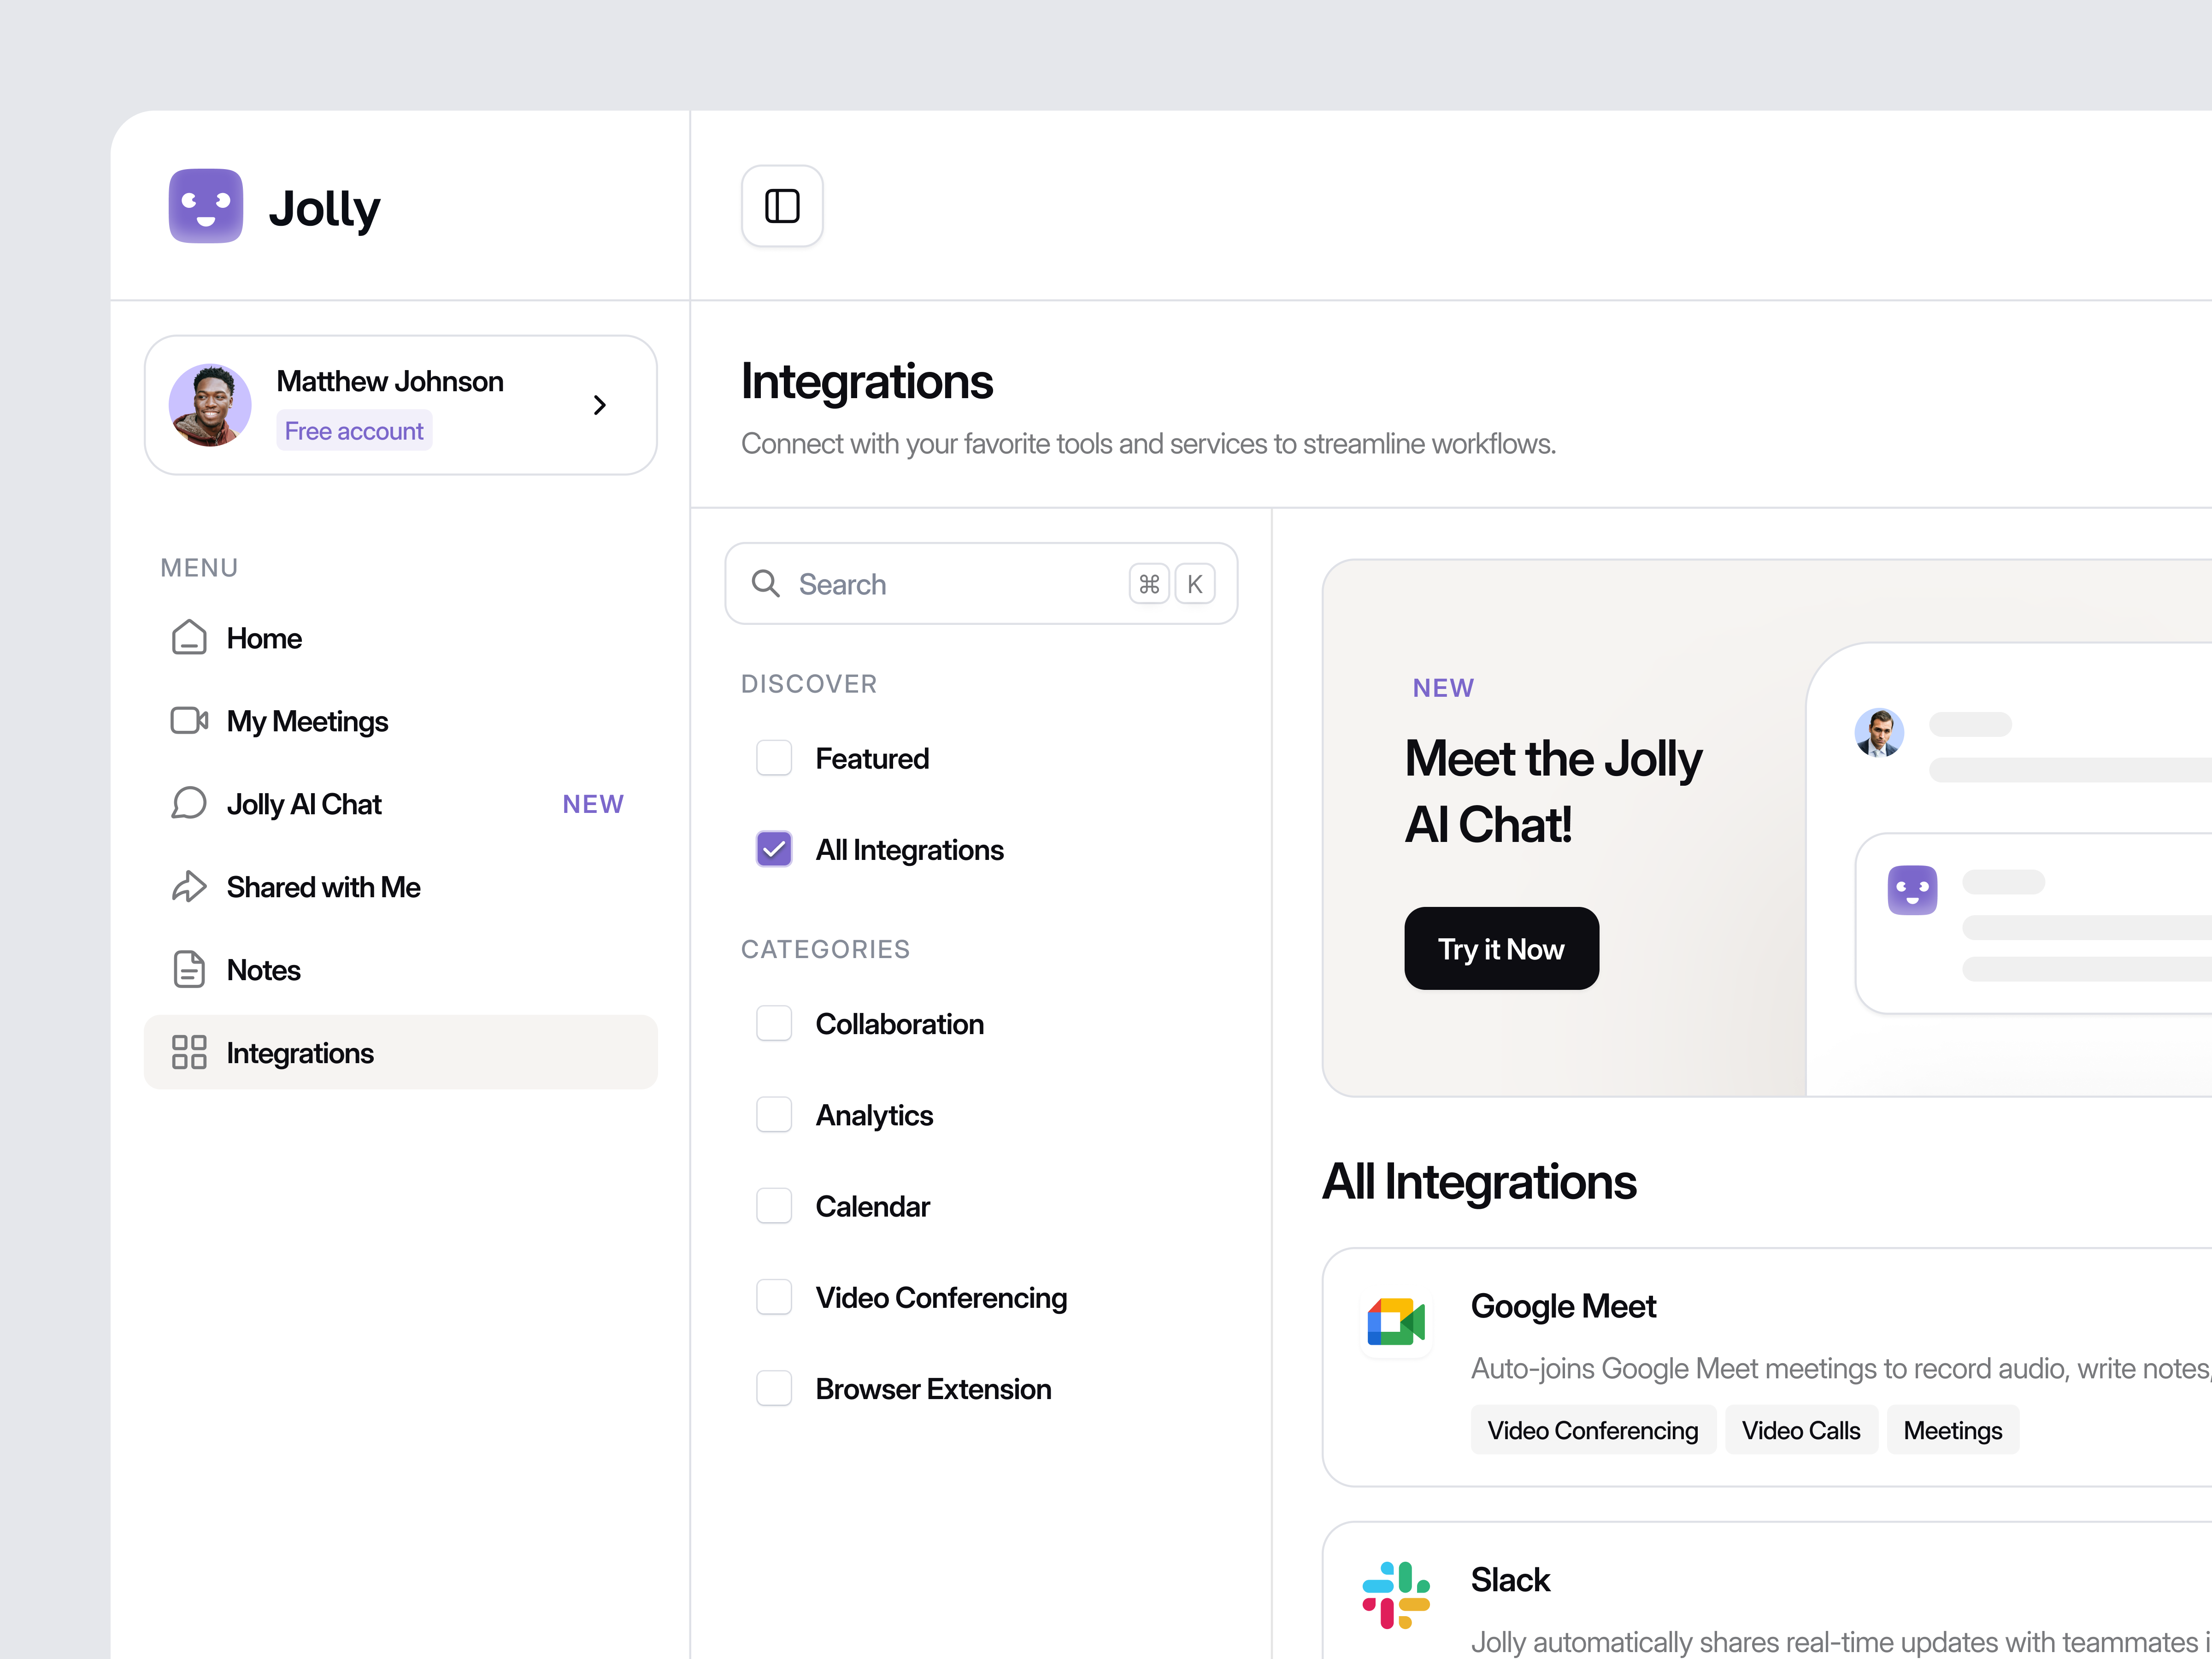Screen dimensions: 2212x1659
Task: Tick the Video Conferencing category checkbox
Action: coord(774,1297)
